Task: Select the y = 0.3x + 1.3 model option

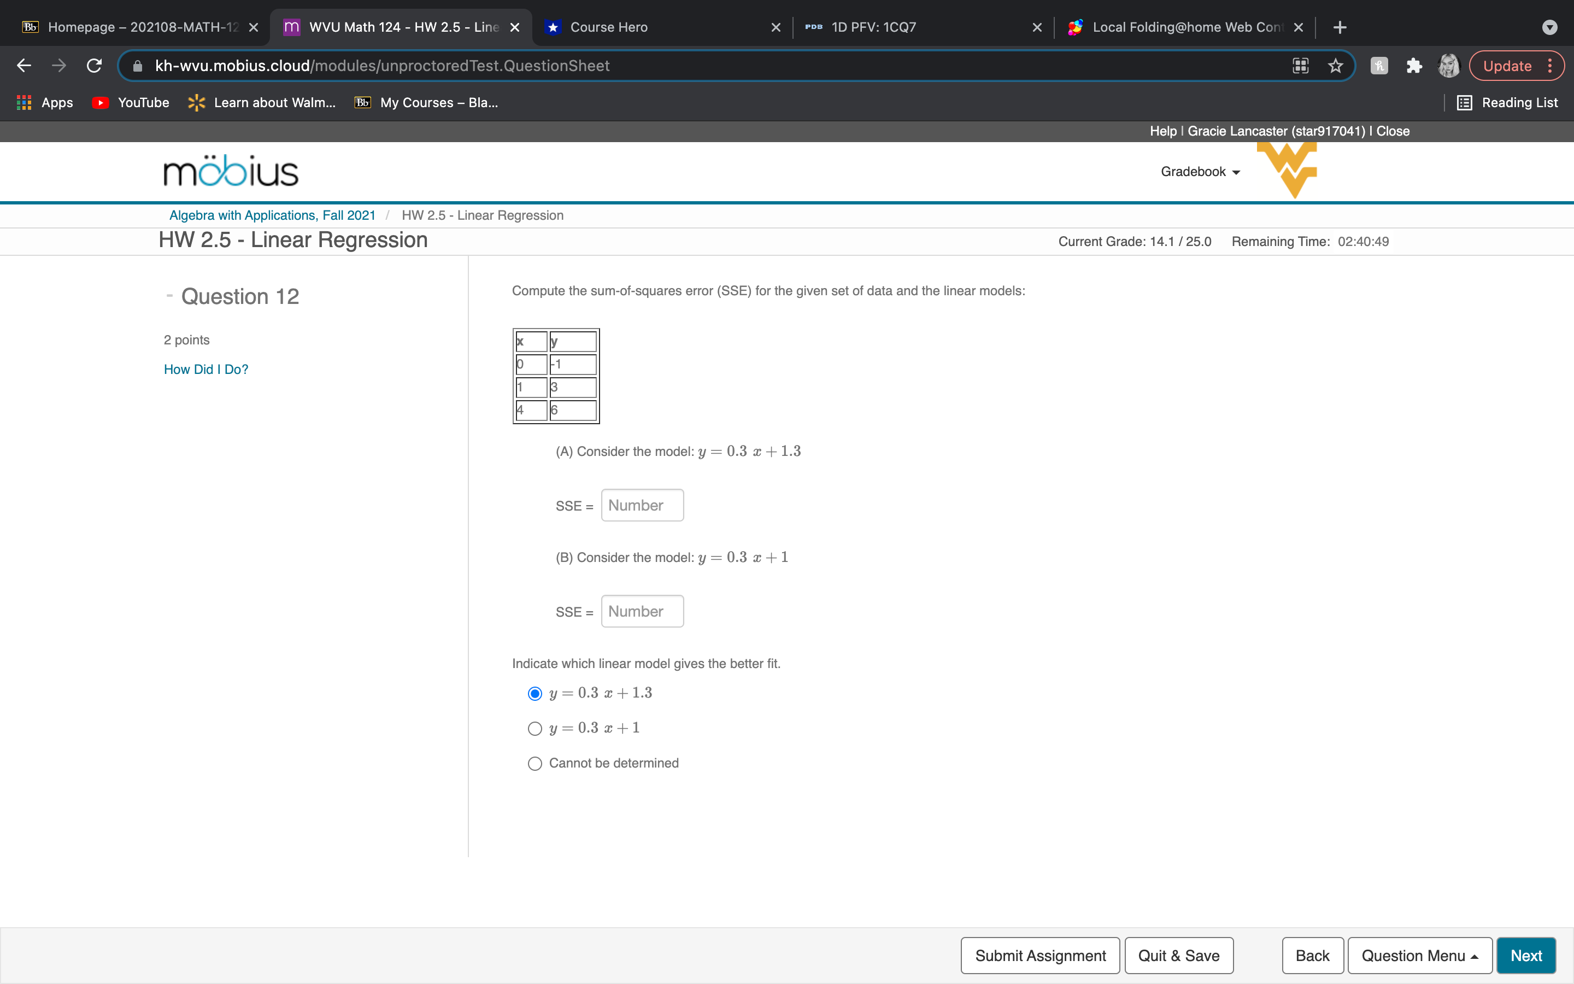Action: coord(534,694)
